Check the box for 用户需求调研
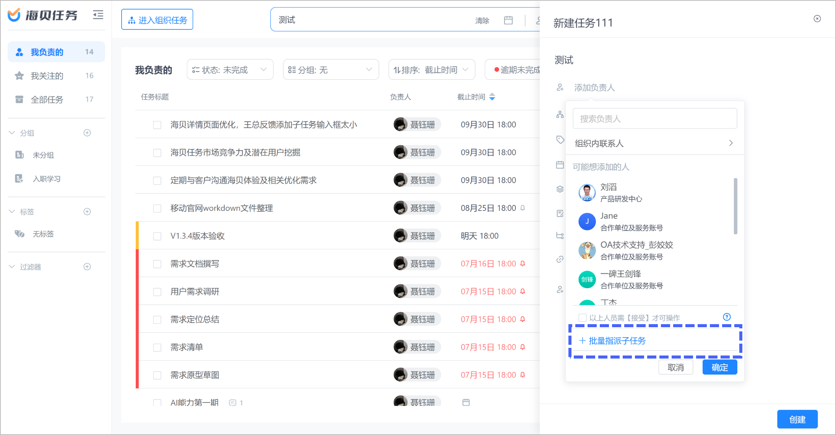The width and height of the screenshot is (836, 435). coord(157,292)
